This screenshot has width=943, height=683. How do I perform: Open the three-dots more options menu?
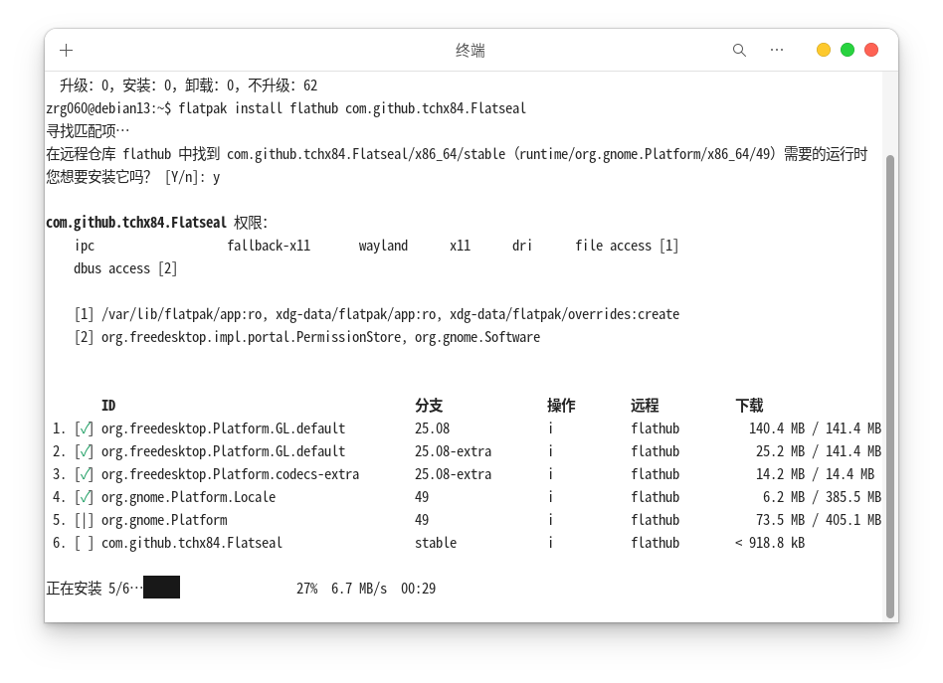(x=777, y=50)
